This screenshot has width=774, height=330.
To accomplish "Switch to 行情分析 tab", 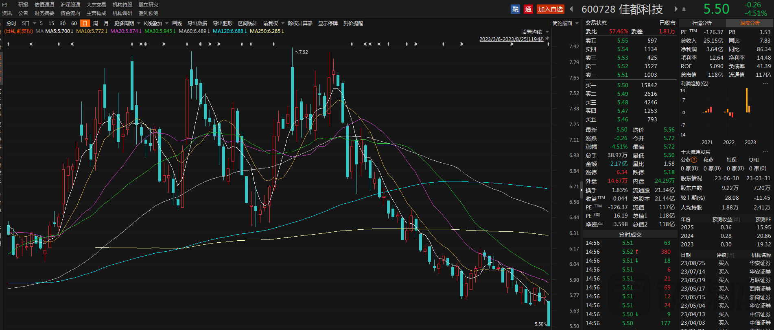I will (x=702, y=23).
